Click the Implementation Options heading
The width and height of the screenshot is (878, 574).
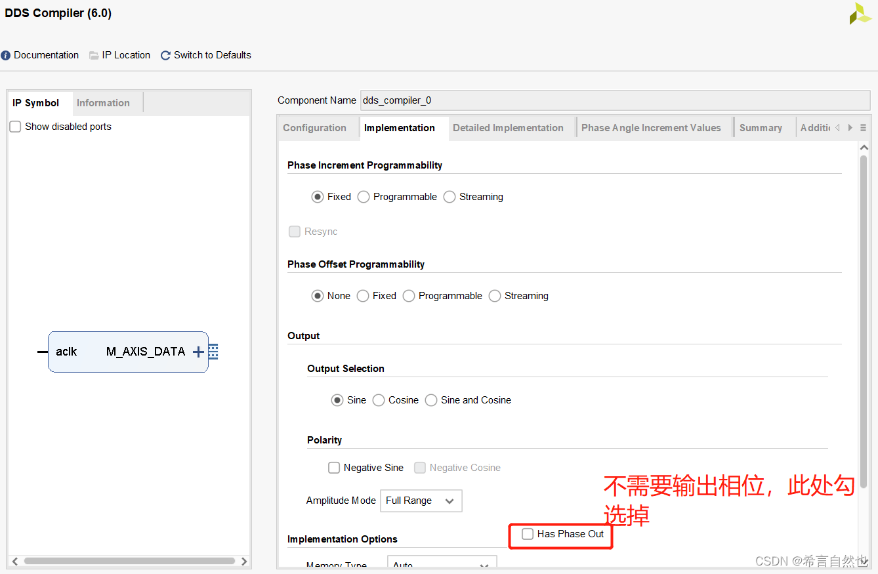tap(343, 539)
